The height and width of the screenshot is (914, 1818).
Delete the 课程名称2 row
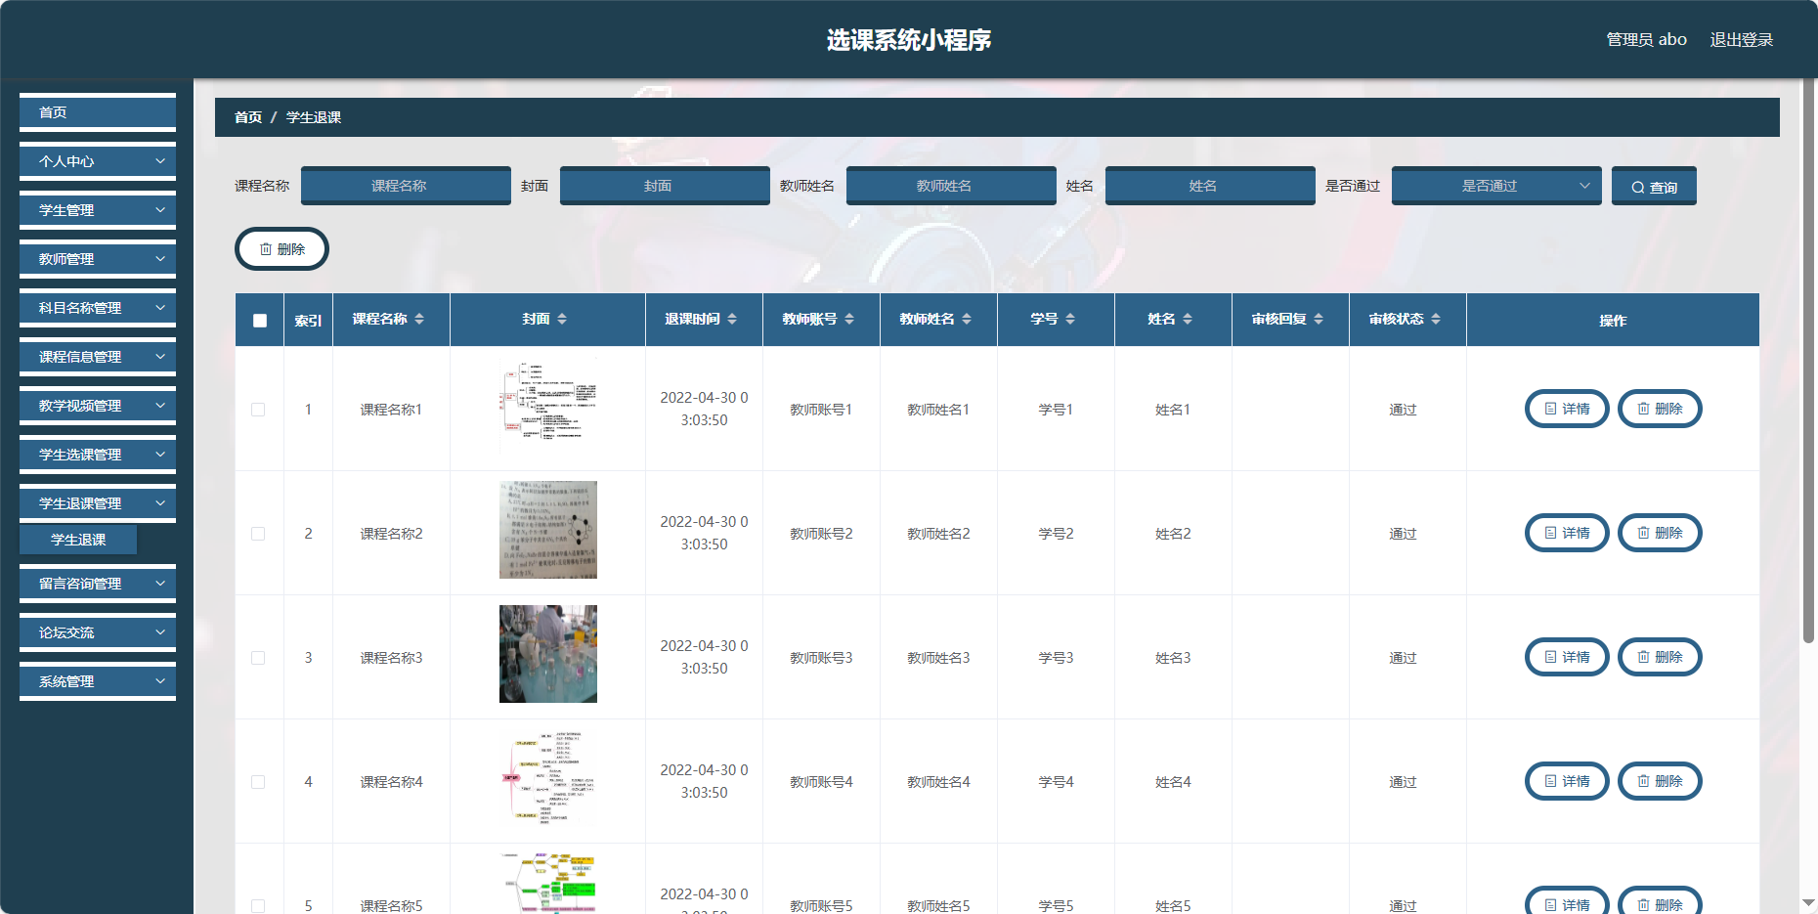1660,533
